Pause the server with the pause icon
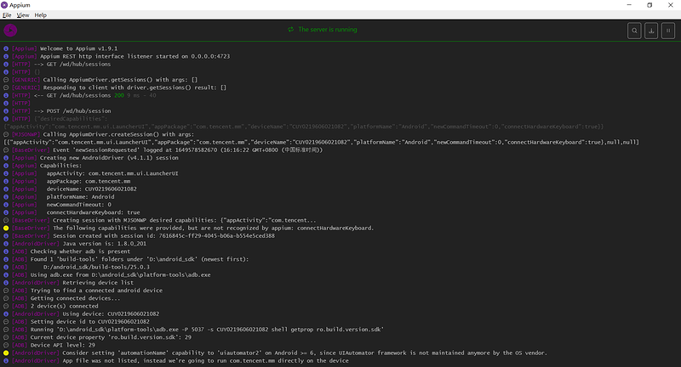 [x=668, y=31]
